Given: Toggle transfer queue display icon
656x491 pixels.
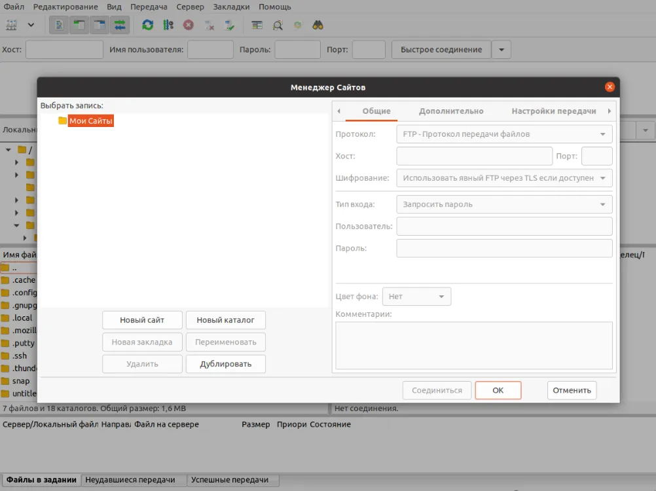Looking at the screenshot, I should (x=120, y=25).
